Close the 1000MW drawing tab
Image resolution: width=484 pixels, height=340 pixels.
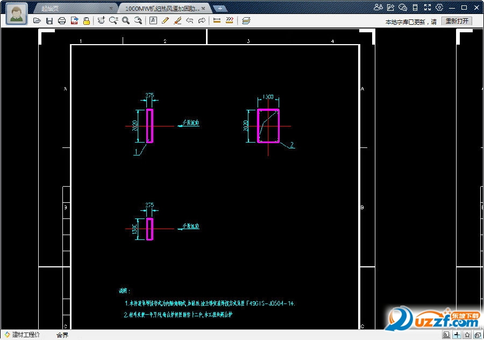tap(203, 9)
